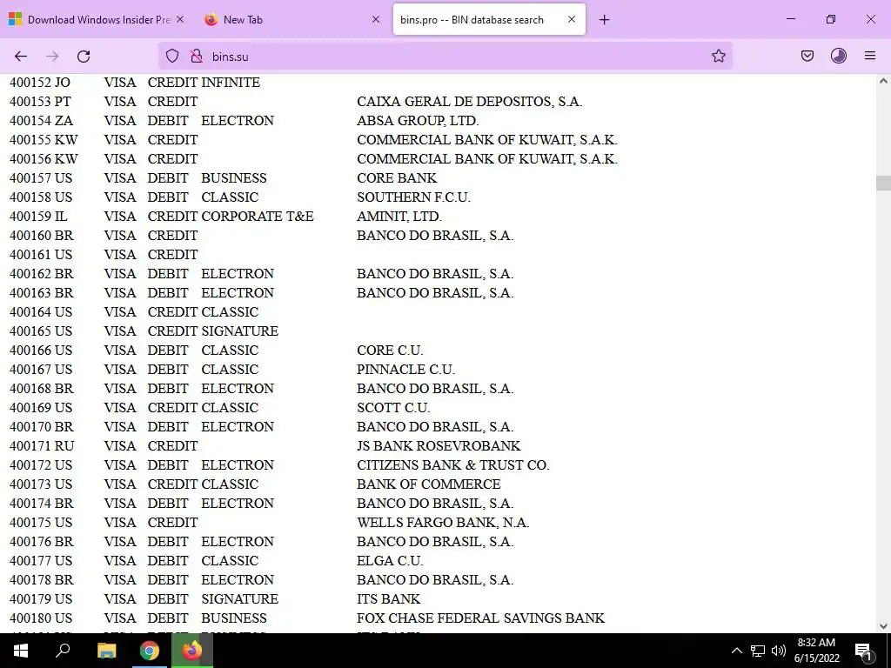Click SOUTHERN F.C.U. text
Image resolution: width=891 pixels, height=668 pixels.
click(x=413, y=197)
